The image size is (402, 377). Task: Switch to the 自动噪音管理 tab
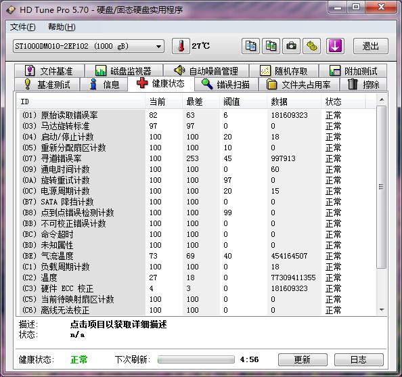[x=206, y=71]
